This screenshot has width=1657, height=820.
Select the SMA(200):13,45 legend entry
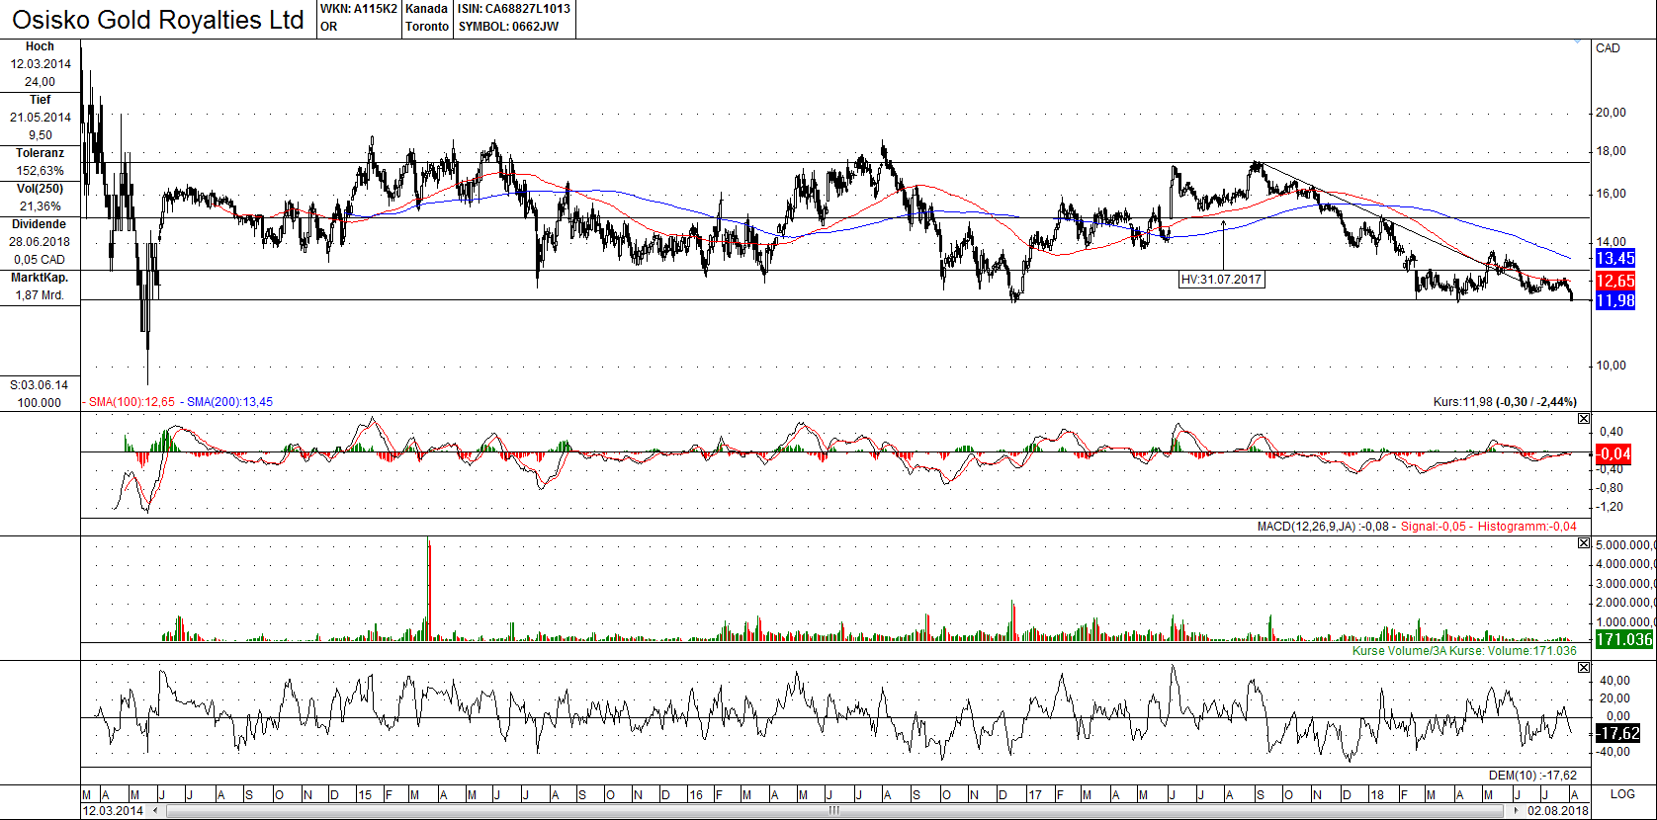229,402
